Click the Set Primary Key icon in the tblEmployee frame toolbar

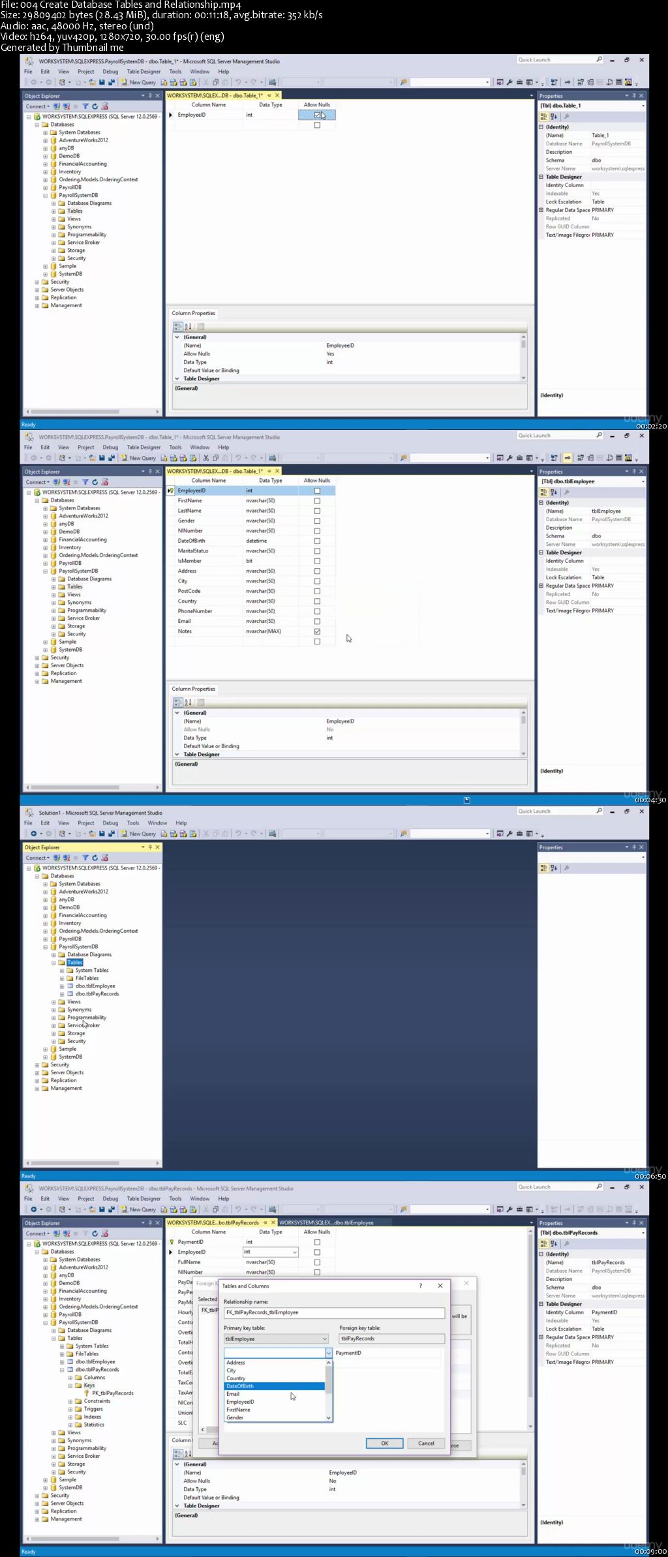coord(568,458)
